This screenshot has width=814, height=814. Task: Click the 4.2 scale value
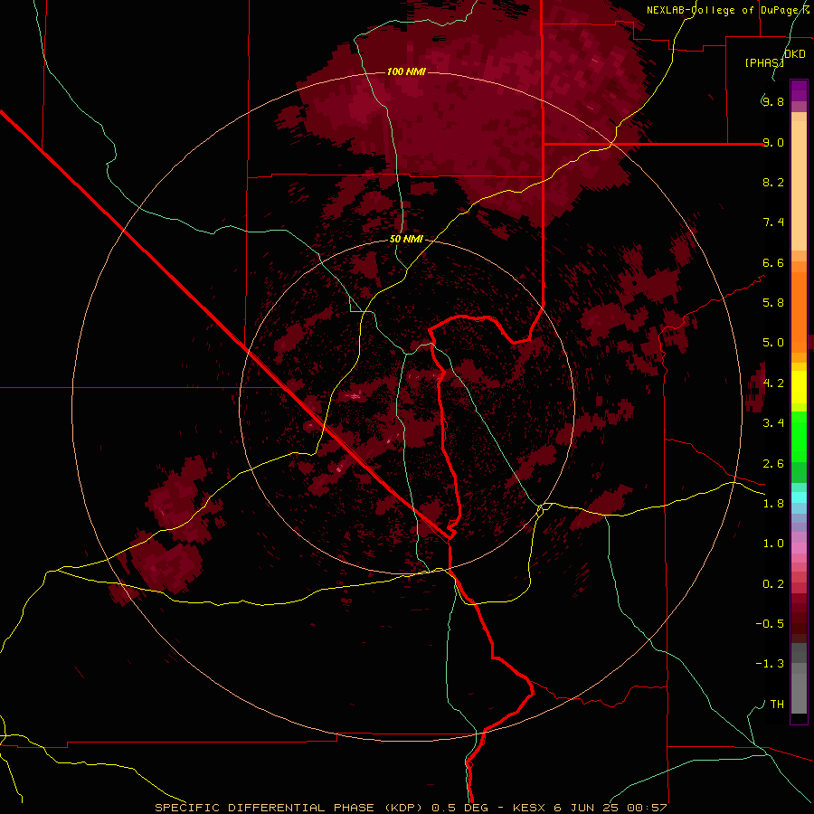[x=773, y=383]
